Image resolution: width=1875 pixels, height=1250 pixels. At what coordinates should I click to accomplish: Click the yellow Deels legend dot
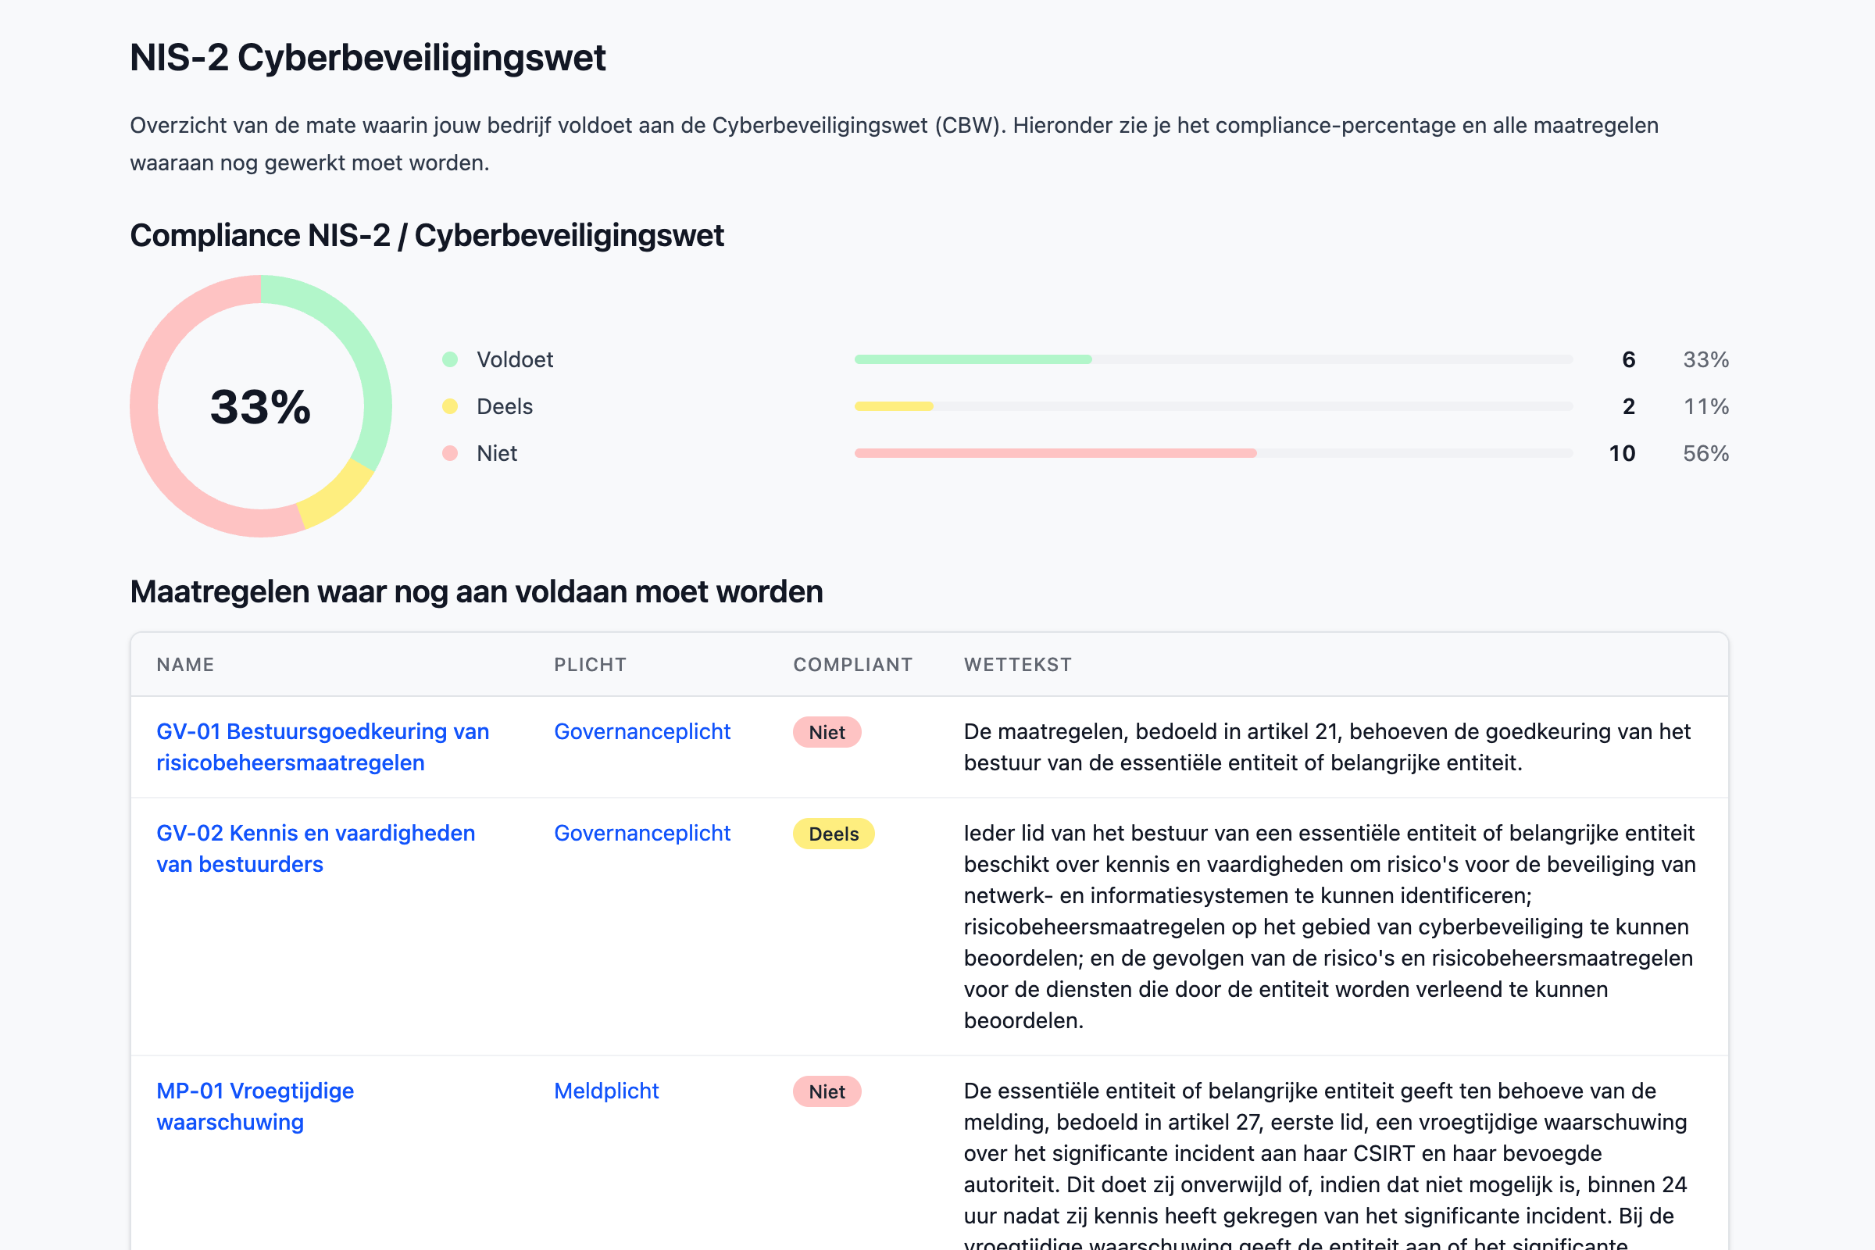pos(450,406)
